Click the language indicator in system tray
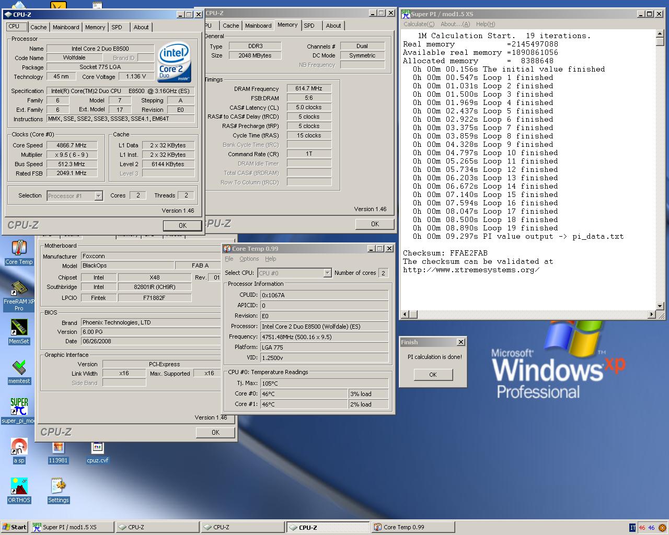 [632, 528]
